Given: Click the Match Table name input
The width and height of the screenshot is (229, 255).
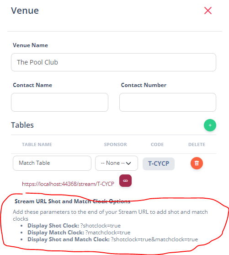Looking at the screenshot, I should coord(52,163).
